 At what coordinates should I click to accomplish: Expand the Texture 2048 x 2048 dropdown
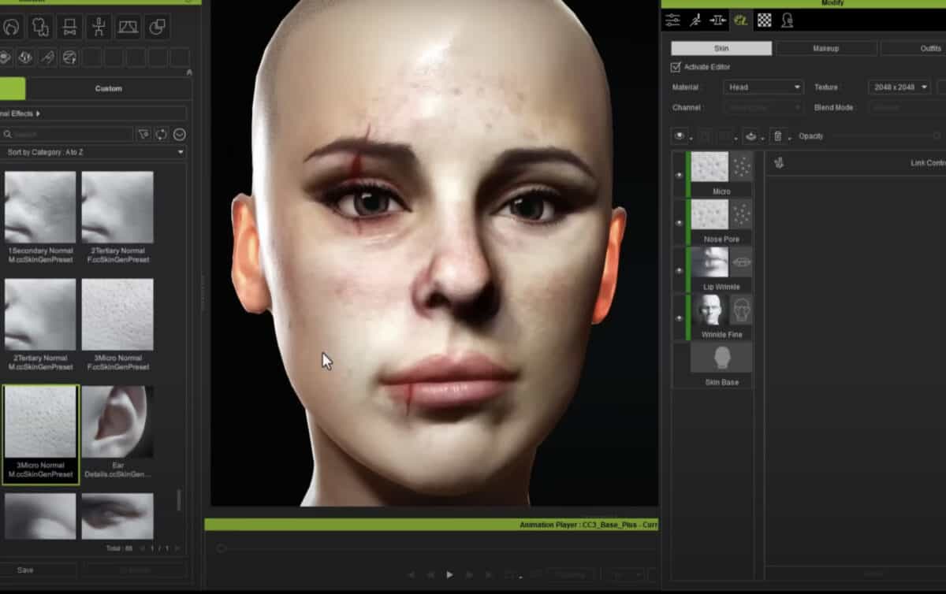click(899, 87)
